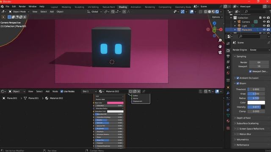Toggle the show overlays icon in viewport header
Screen dimensions: 271x152
click(x=191, y=12)
